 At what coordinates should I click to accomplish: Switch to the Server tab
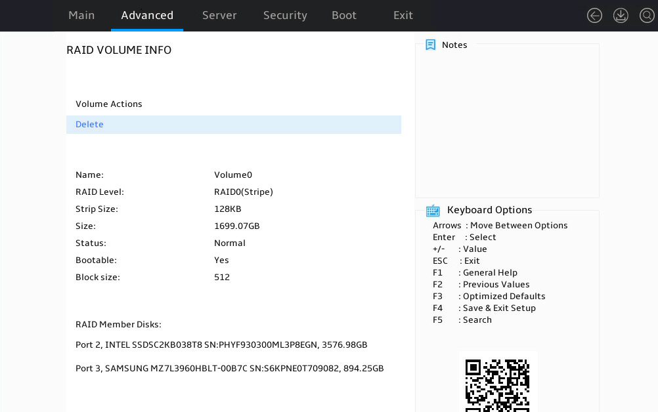pyautogui.click(x=219, y=16)
